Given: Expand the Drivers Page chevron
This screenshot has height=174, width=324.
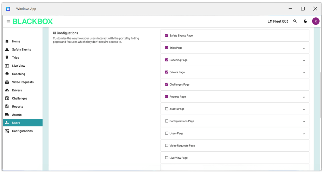Looking at the screenshot, I should coord(304,73).
